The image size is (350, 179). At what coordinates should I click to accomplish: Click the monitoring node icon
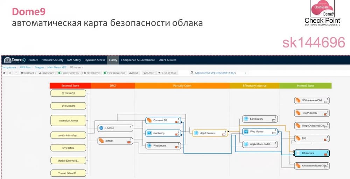tap(149, 133)
